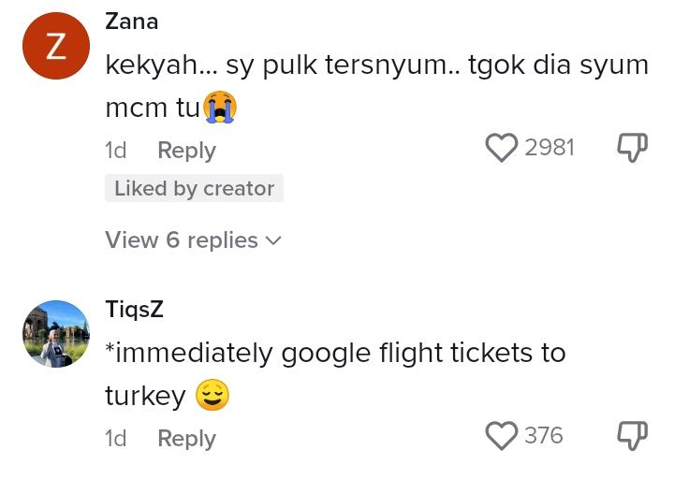Image resolution: width=674 pixels, height=479 pixels.
Task: Like Zana's comment with the heart icon
Action: 502,148
